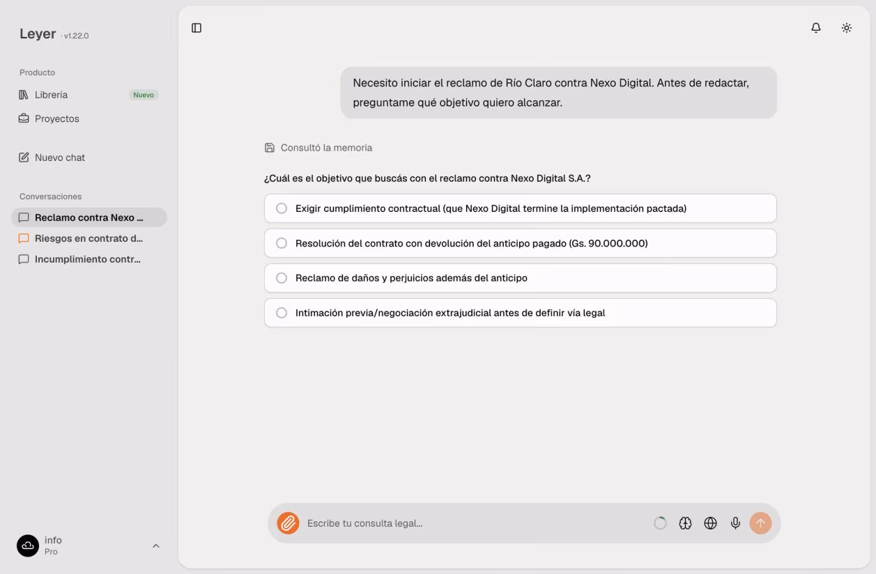This screenshot has width=876, height=574.
Task: Select radio Reclamo de daños y perjuicios
Action: [x=282, y=278]
